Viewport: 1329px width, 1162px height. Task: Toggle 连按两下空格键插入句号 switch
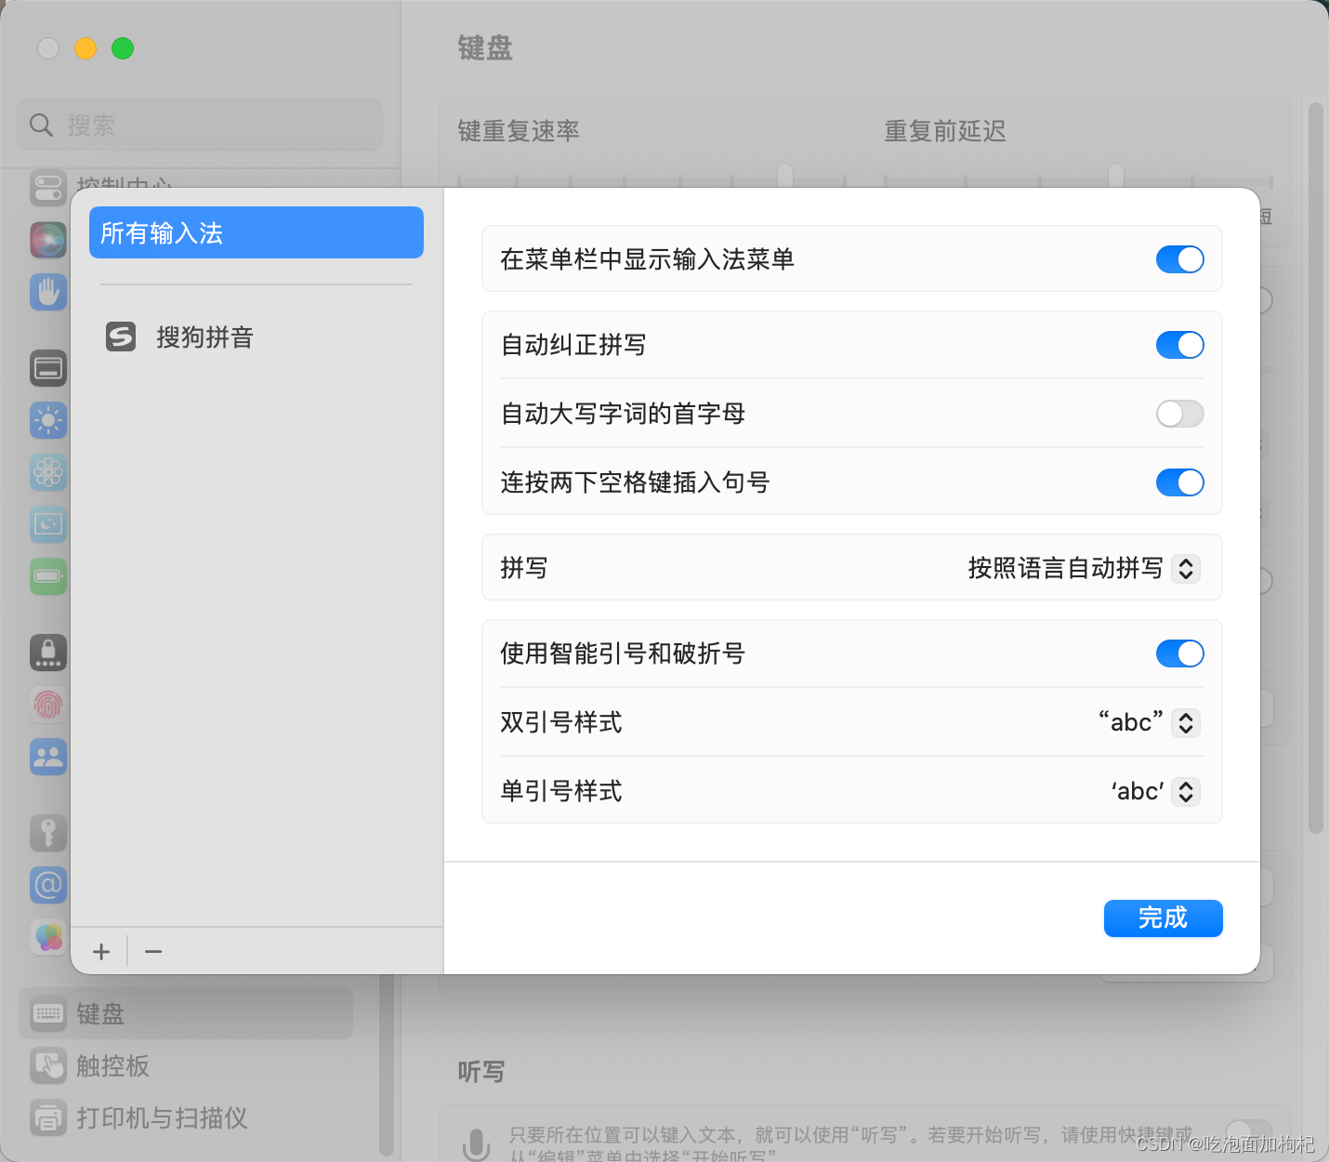pyautogui.click(x=1179, y=482)
